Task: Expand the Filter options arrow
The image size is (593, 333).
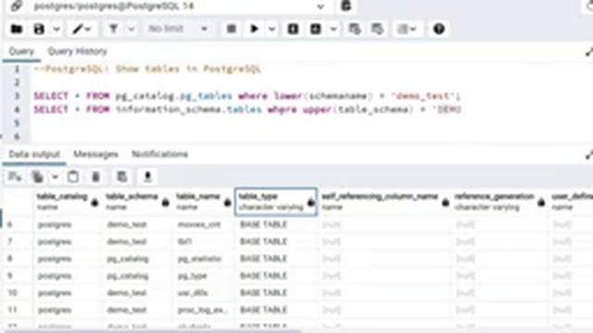Action: [x=132, y=29]
